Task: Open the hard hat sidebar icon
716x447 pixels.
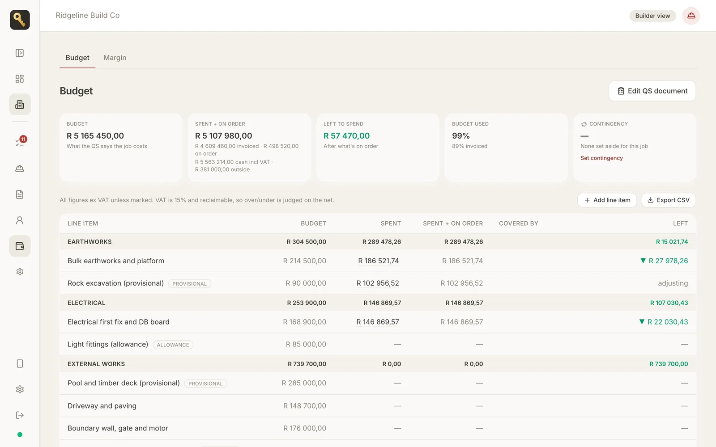Action: 20,169
